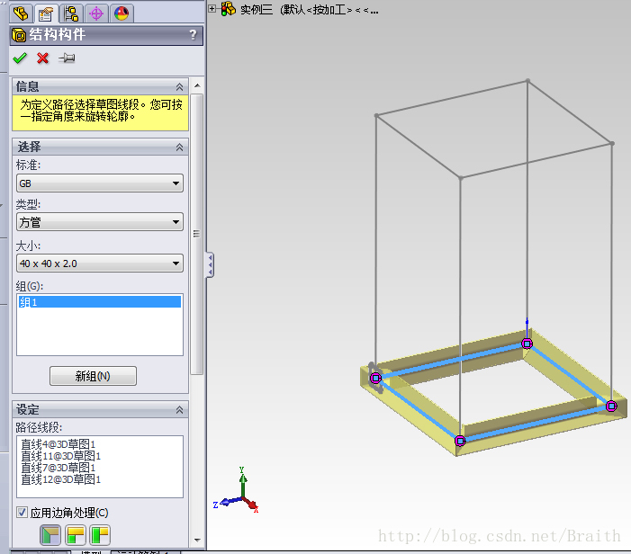The image size is (631, 554).
Task: Click the 结构构件 structural member title icon
Action: tap(19, 35)
